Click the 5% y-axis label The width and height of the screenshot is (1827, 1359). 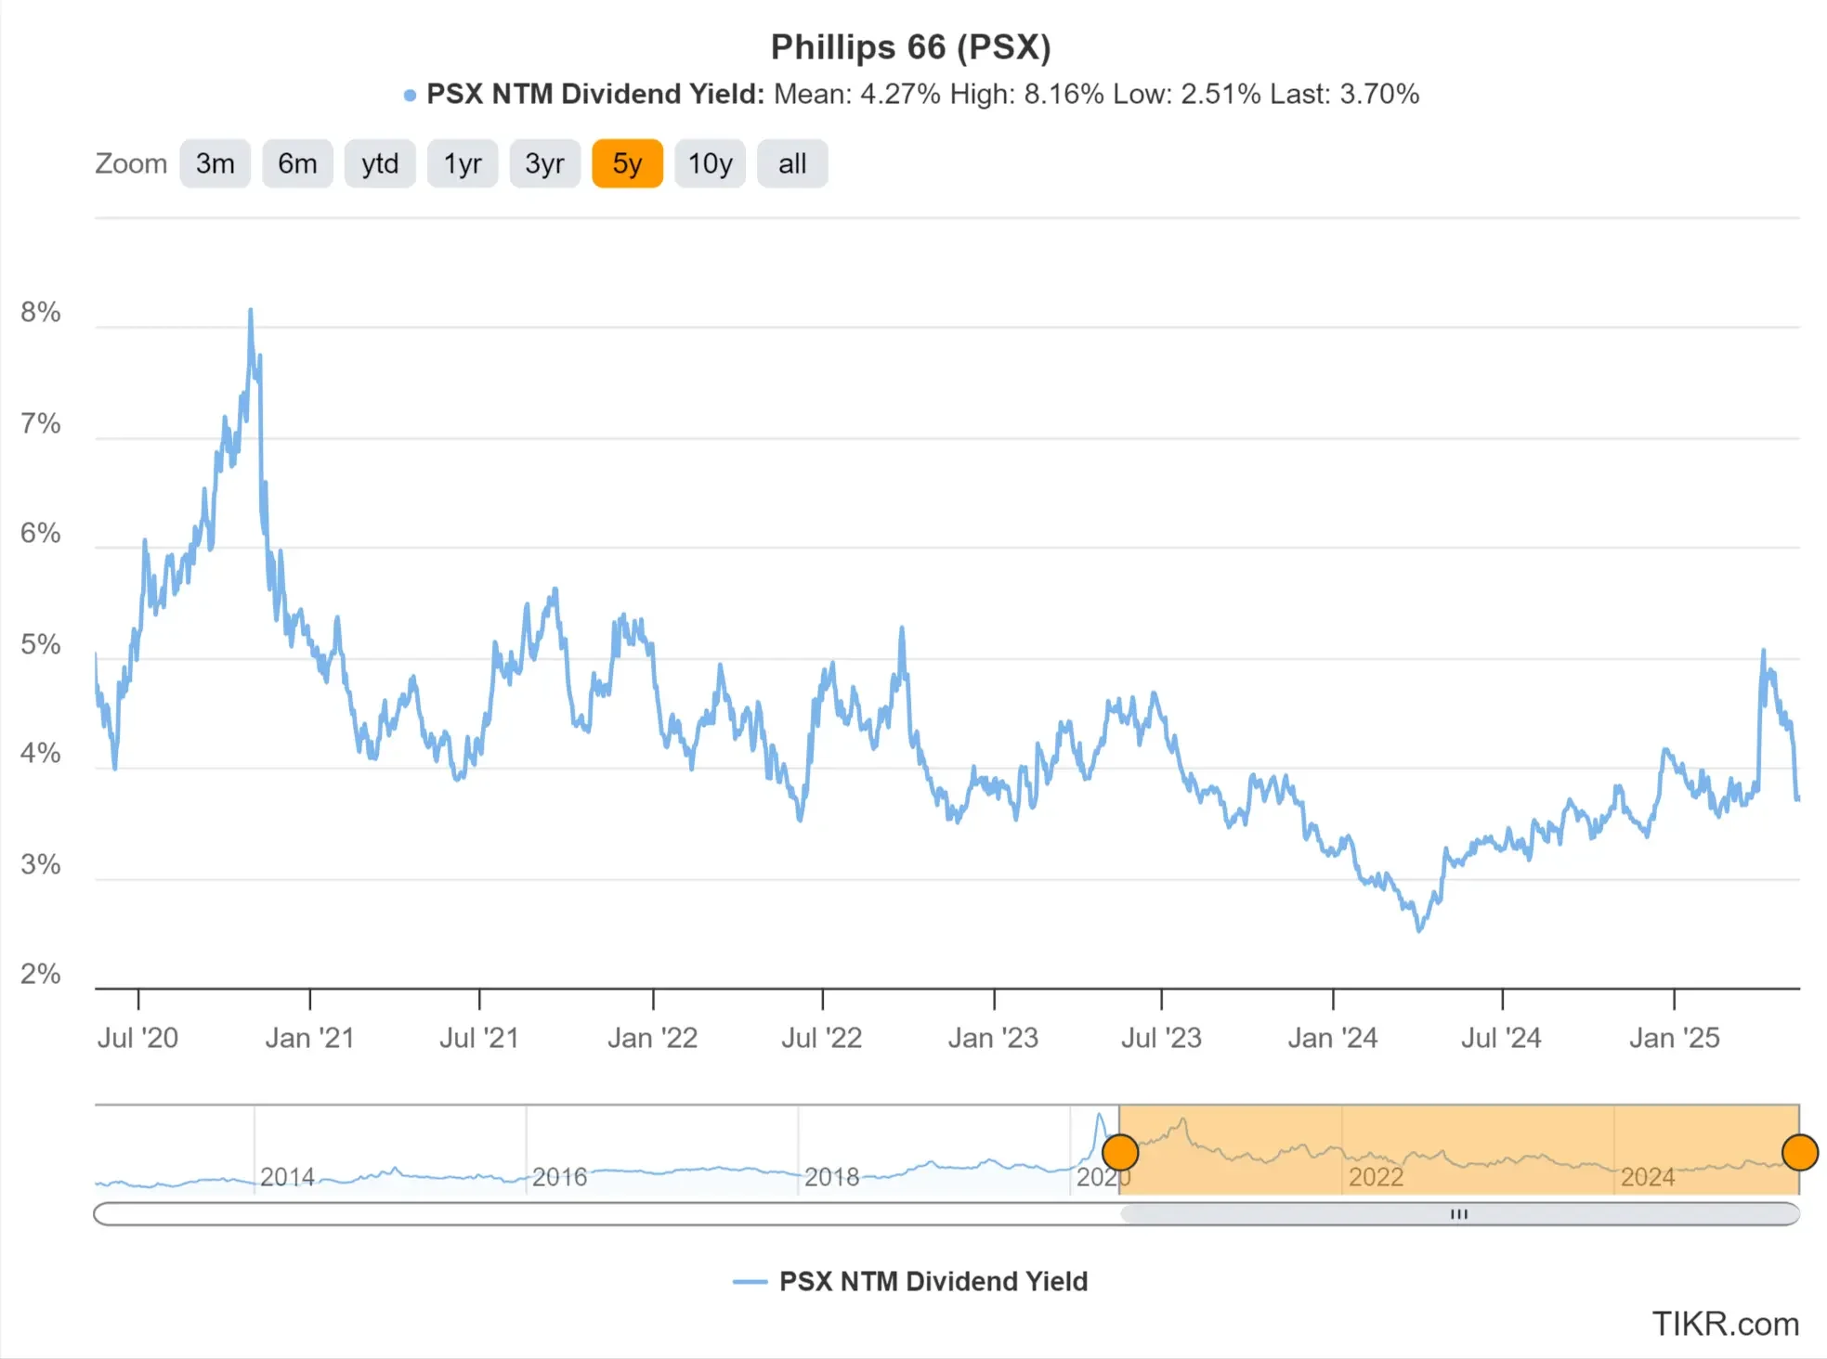click(41, 645)
